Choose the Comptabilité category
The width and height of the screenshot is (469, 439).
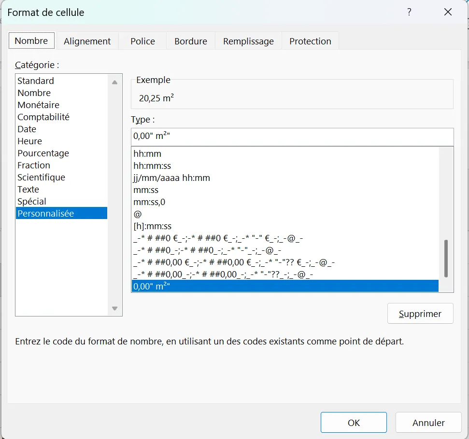pos(61,117)
